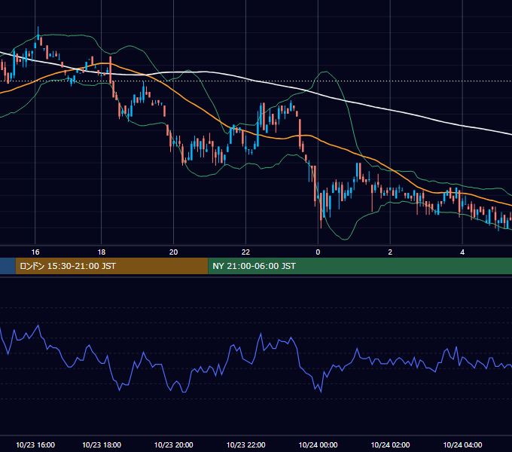Screen dimensions: 512x452
Task: Click the ロンドン 15:30-21:00 JST session bar
Action: pyautogui.click(x=111, y=266)
